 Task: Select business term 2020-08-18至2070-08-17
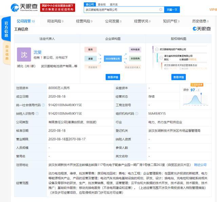point(67,139)
